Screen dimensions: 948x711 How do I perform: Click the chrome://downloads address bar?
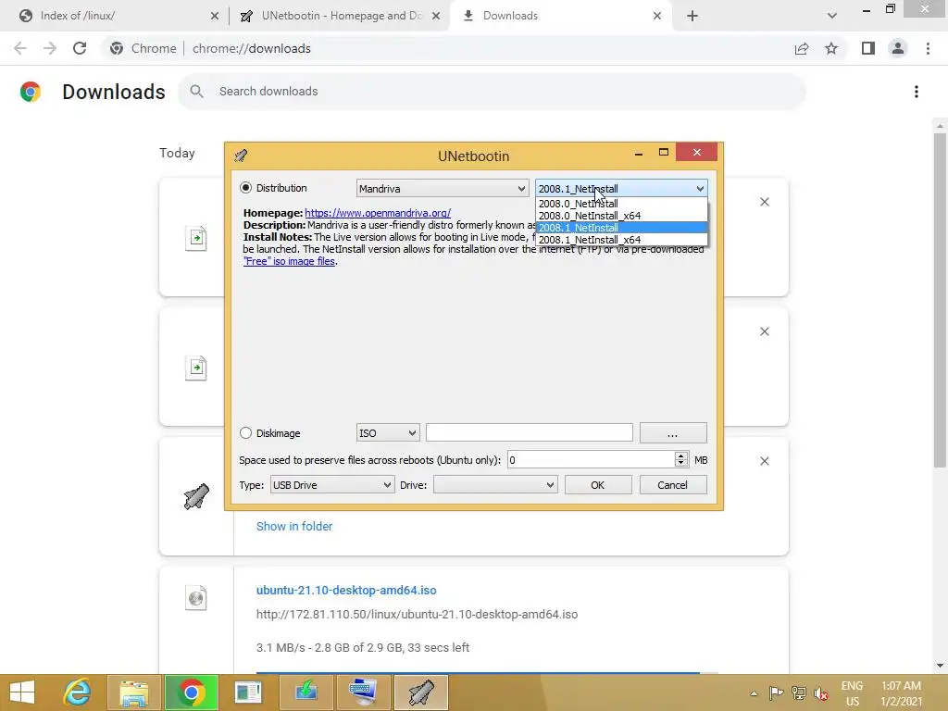[447, 48]
